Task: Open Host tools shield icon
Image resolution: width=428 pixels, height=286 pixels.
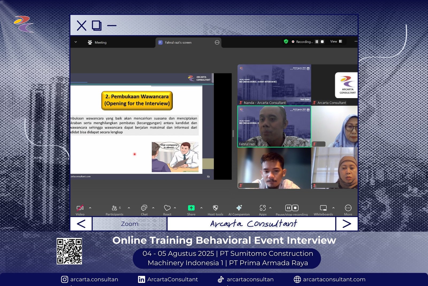Action: point(215,208)
